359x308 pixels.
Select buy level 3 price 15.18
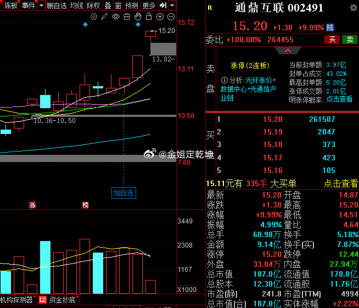[x=273, y=144]
